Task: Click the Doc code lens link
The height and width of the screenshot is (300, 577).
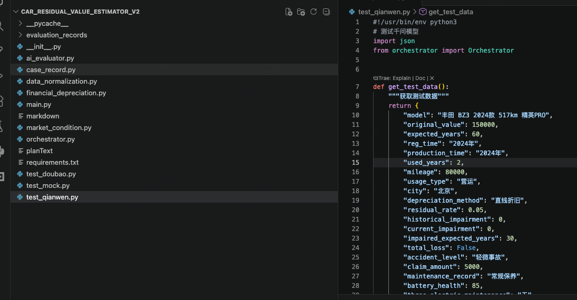Action: [x=420, y=78]
